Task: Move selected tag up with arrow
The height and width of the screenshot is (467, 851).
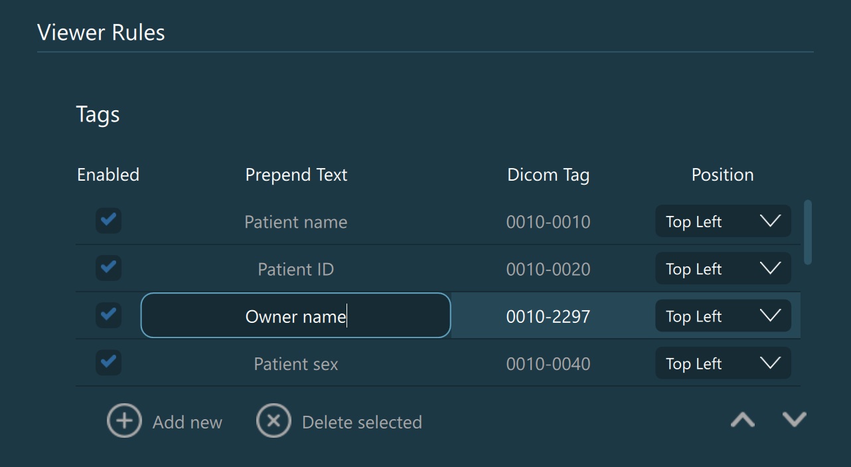Action: [743, 420]
